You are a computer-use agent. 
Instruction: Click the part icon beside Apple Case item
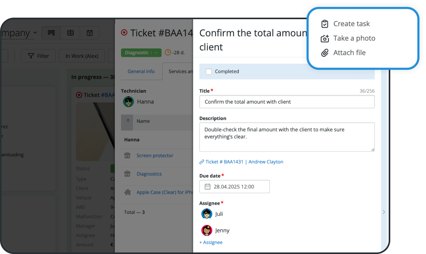pos(127,193)
